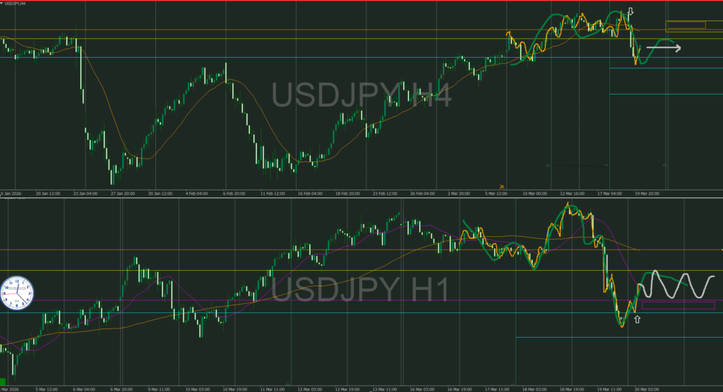The height and width of the screenshot is (392, 723).
Task: Select the purple rectangle zone on H1 chart
Action: tap(678, 305)
